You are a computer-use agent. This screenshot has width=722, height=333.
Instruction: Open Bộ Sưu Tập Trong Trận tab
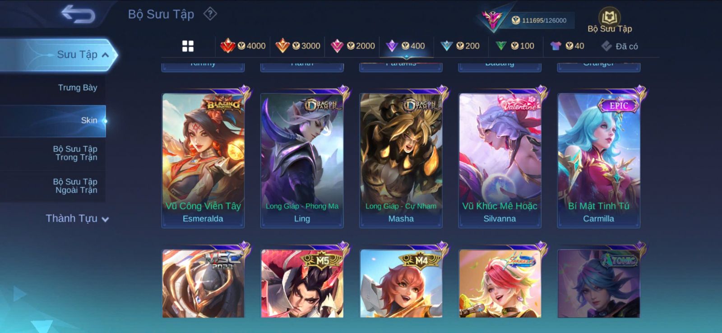click(75, 153)
